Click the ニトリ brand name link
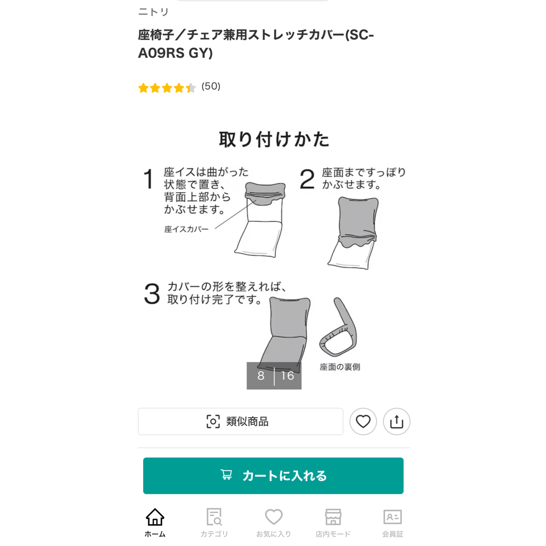Viewport: 546px width, 546px height. click(154, 12)
